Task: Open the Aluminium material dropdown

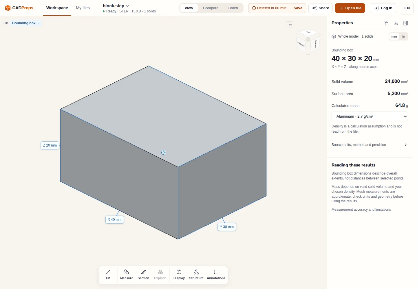Action: [370, 116]
